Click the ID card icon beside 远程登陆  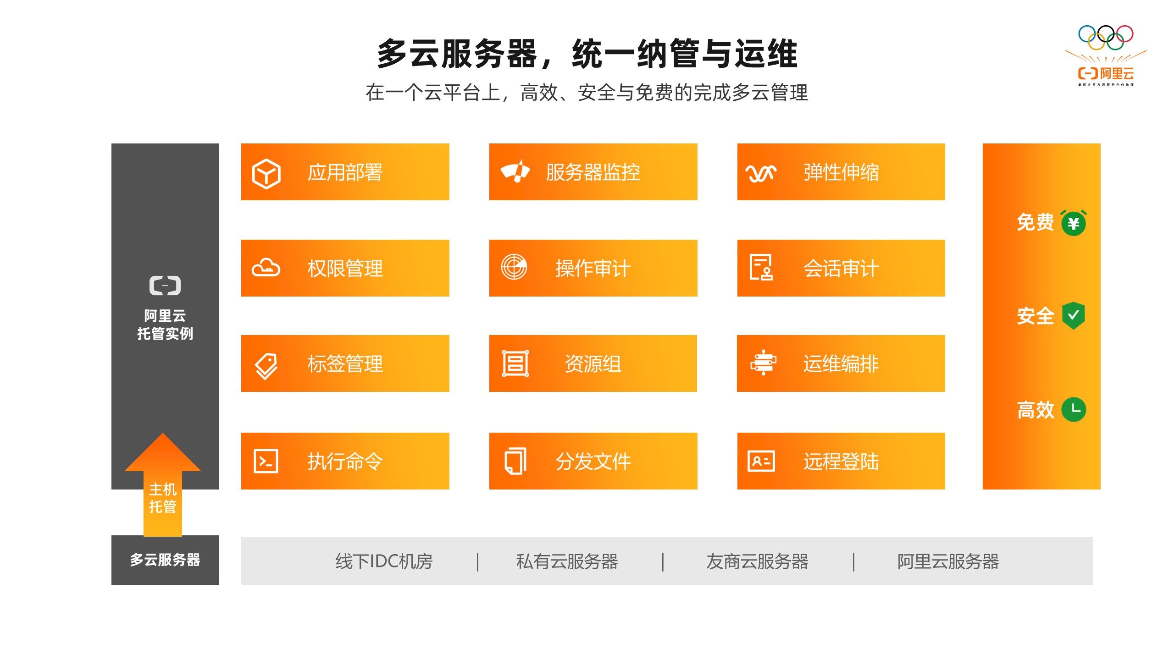coord(761,461)
